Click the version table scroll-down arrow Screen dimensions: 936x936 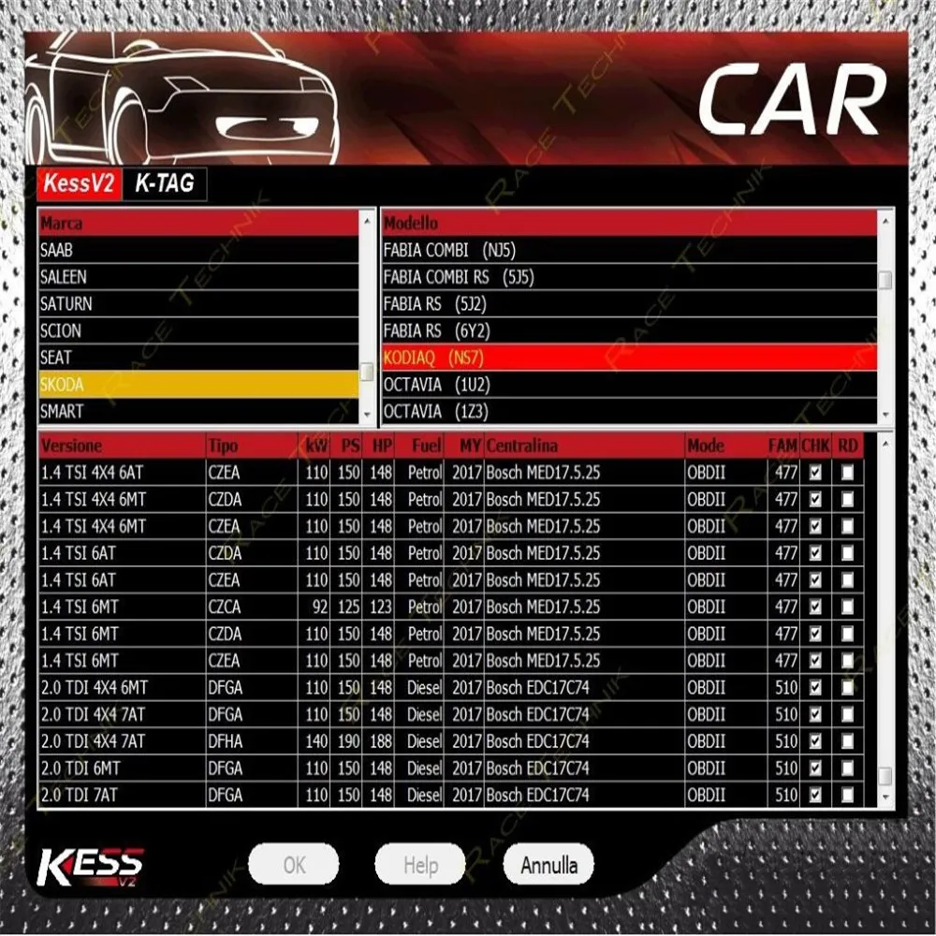tap(885, 797)
